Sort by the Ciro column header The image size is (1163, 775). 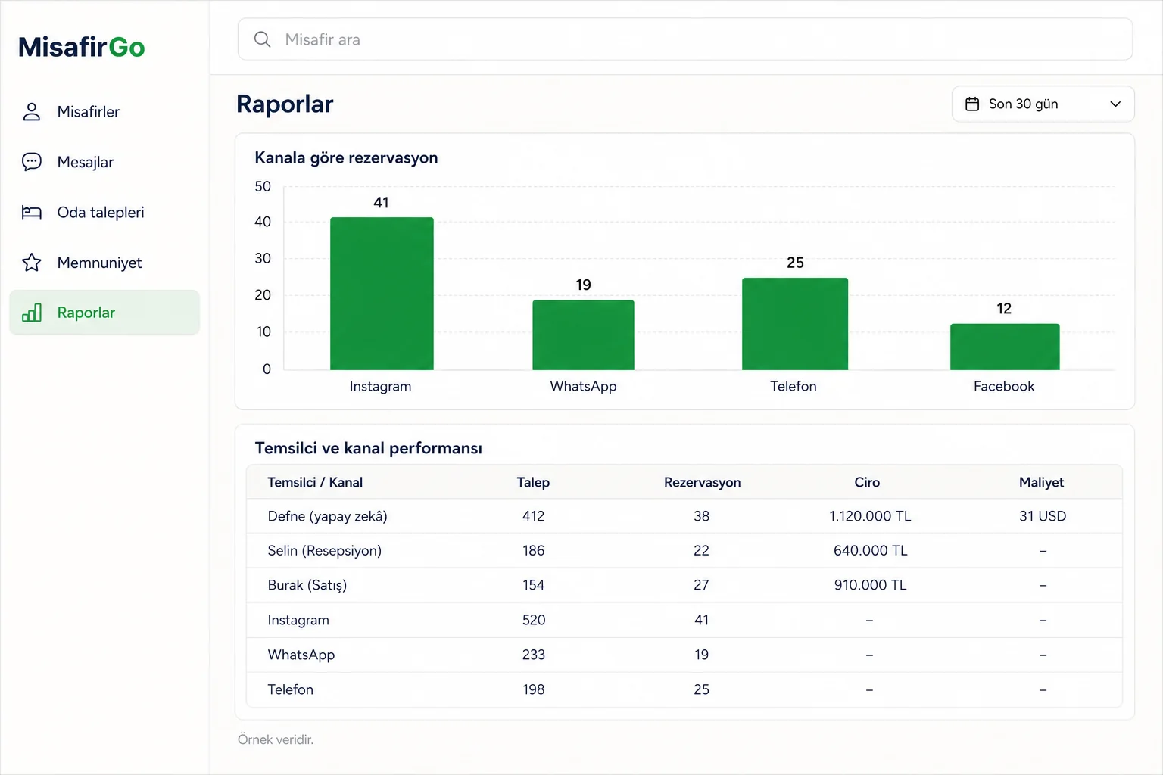pyautogui.click(x=867, y=483)
